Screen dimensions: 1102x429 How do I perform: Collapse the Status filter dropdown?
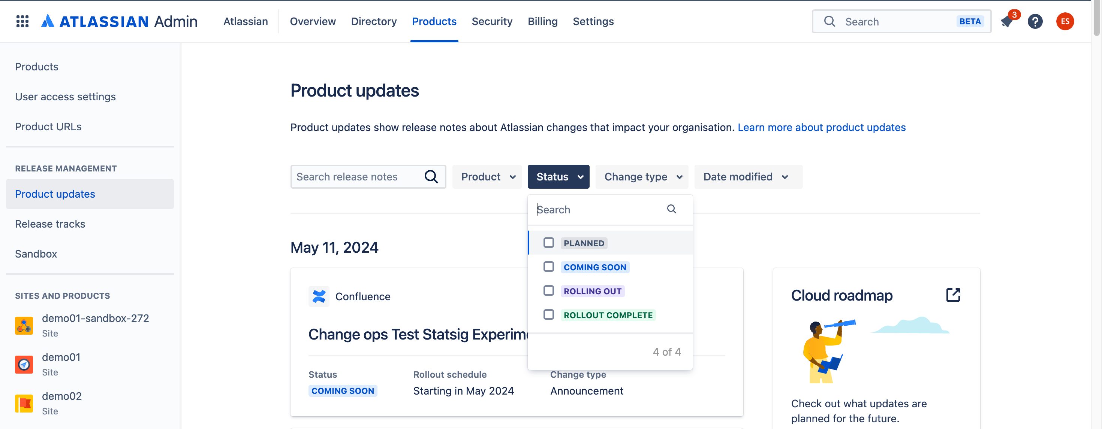coord(558,176)
